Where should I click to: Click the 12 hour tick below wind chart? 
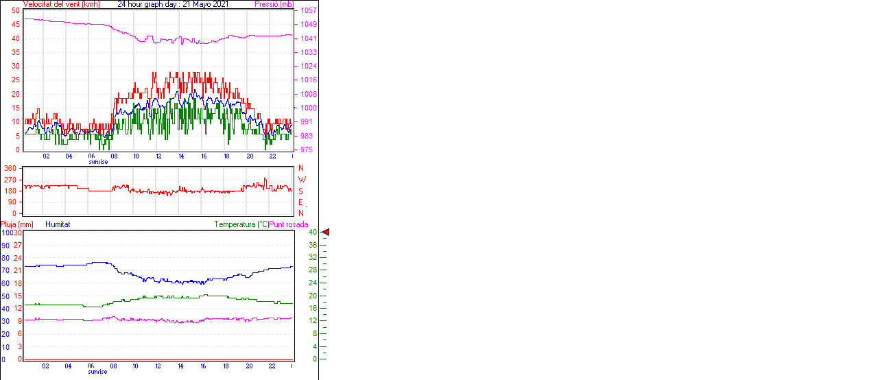point(158,156)
